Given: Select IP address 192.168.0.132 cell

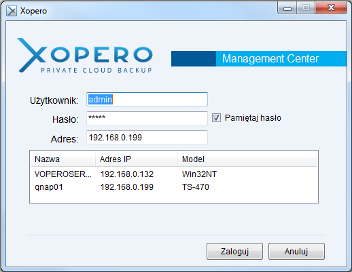Looking at the screenshot, I should [x=127, y=174].
